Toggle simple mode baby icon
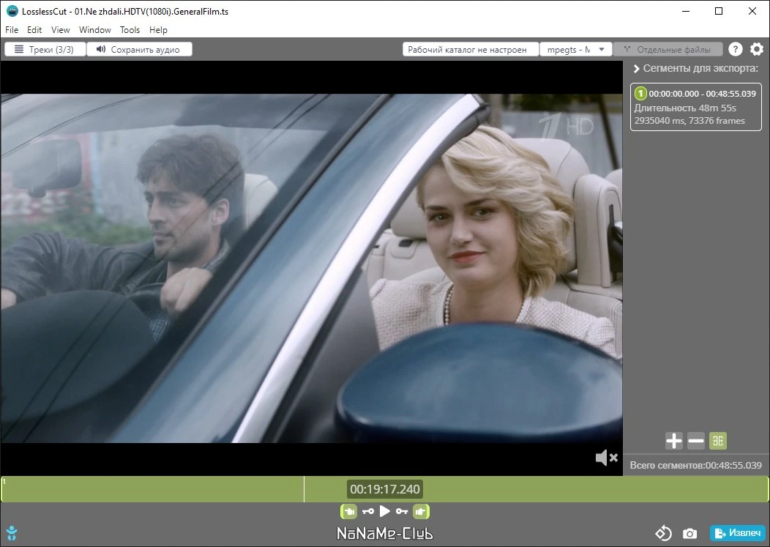 click(11, 533)
